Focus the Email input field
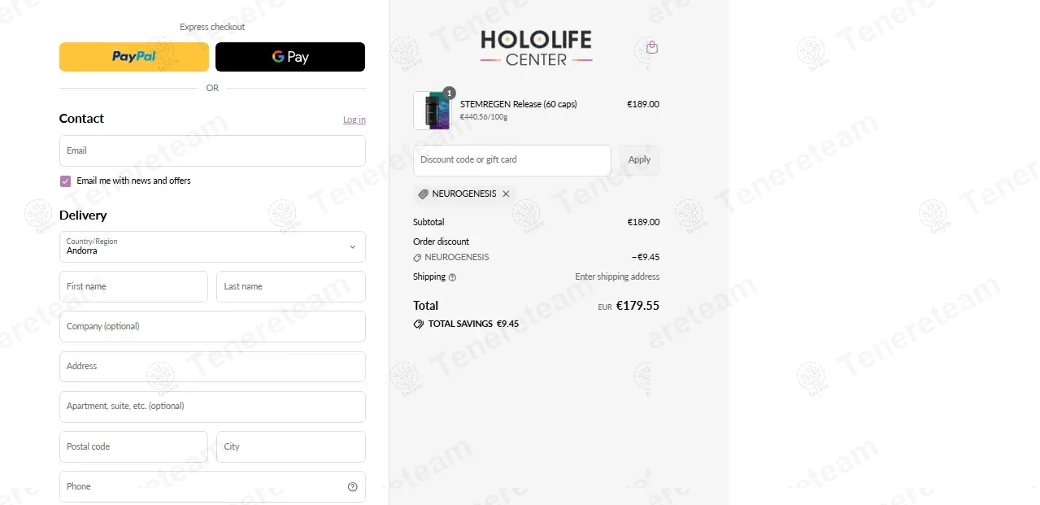 point(212,150)
